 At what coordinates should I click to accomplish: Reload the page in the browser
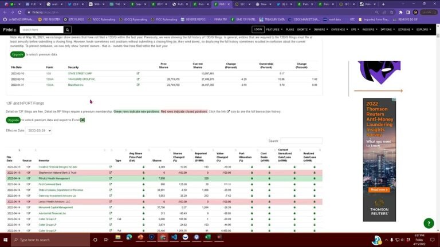pyautogui.click(x=19, y=13)
